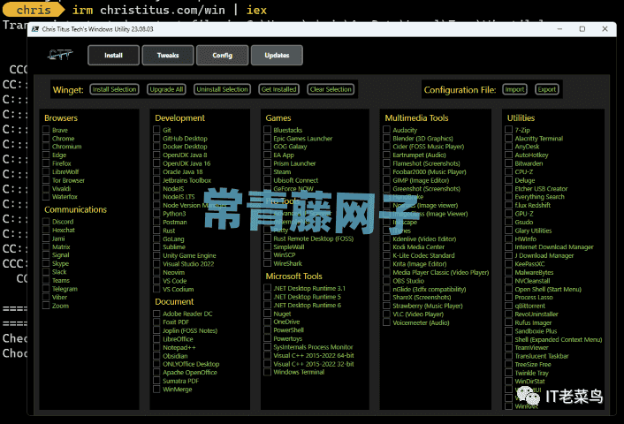The height and width of the screenshot is (424, 624).
Task: Check the OneDrive checkbox
Action: click(x=268, y=322)
